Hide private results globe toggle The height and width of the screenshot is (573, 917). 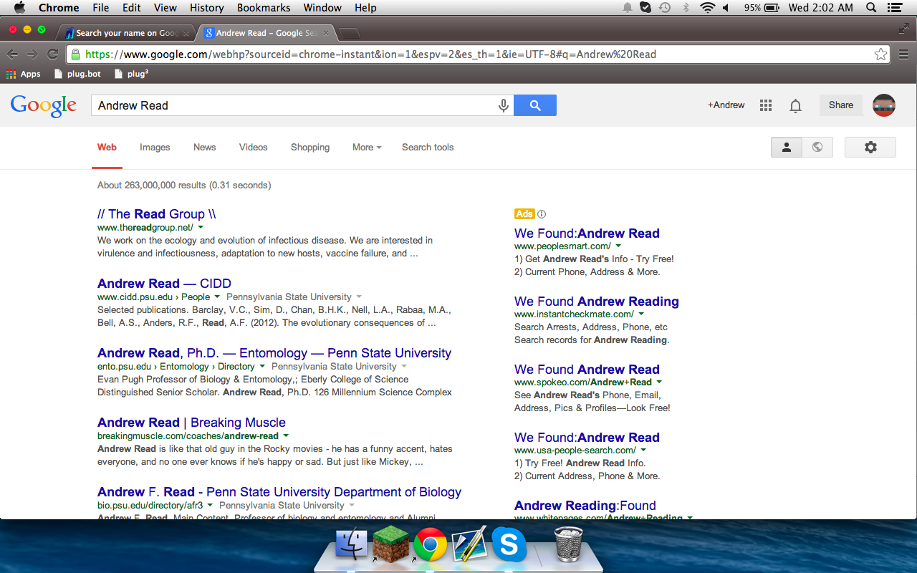(x=817, y=147)
